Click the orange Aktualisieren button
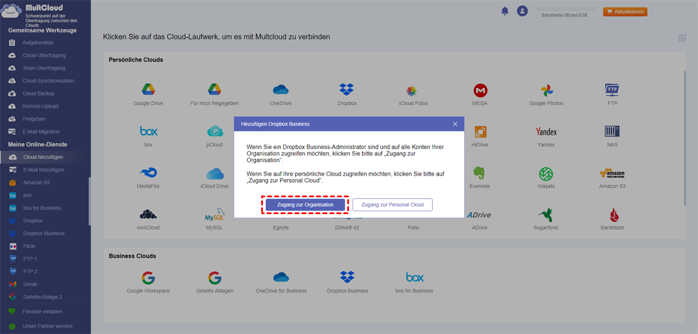 pos(625,12)
